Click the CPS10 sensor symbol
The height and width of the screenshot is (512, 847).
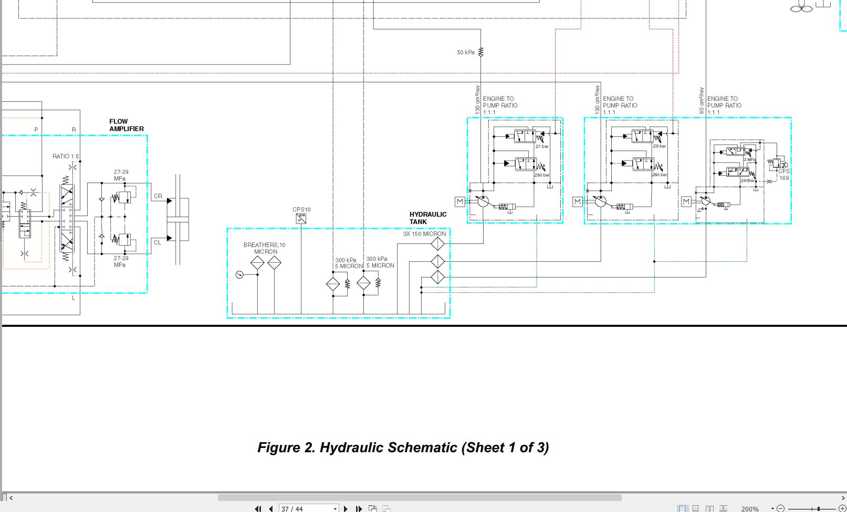301,219
